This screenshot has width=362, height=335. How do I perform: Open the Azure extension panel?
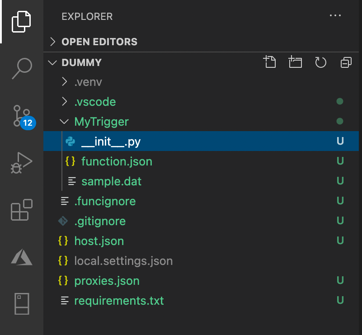tap(21, 257)
